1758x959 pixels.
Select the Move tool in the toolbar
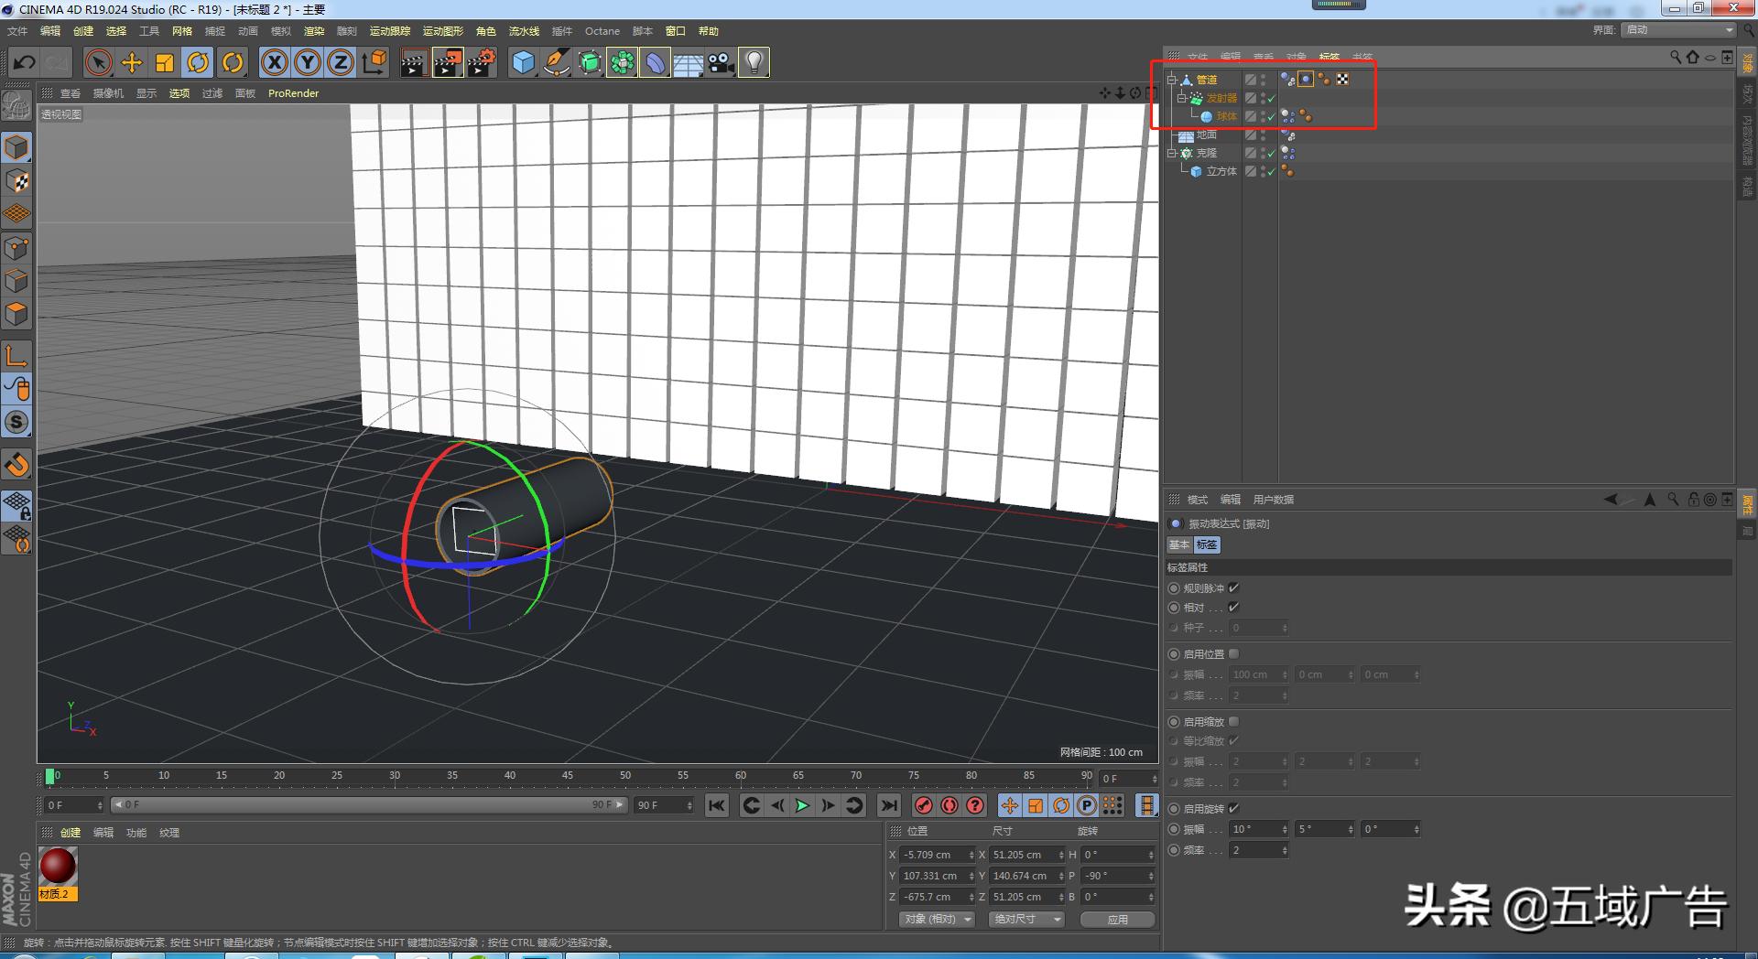(132, 62)
